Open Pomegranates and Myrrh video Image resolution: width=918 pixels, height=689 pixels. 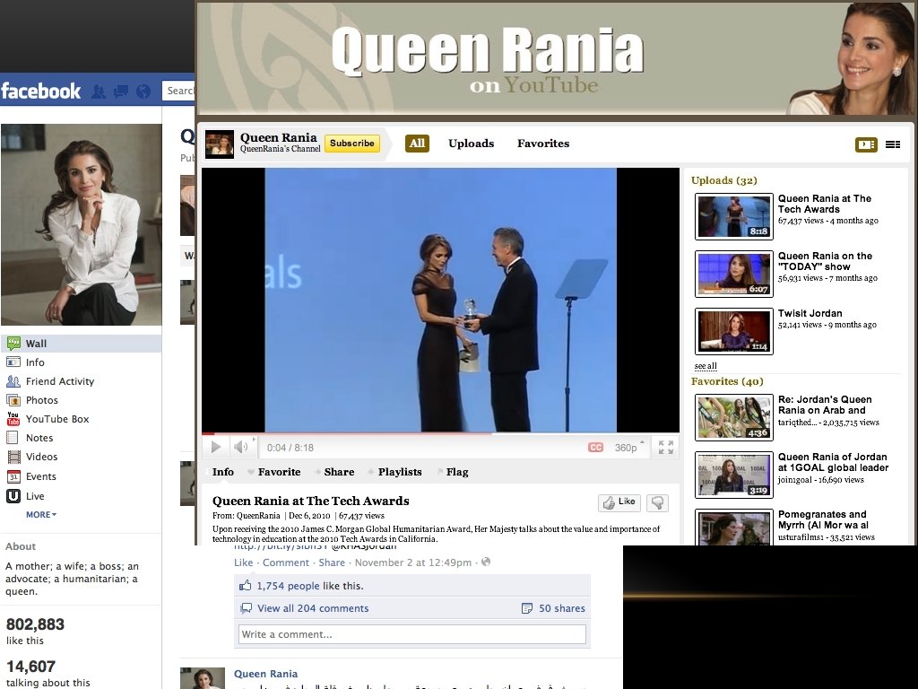[x=733, y=528]
